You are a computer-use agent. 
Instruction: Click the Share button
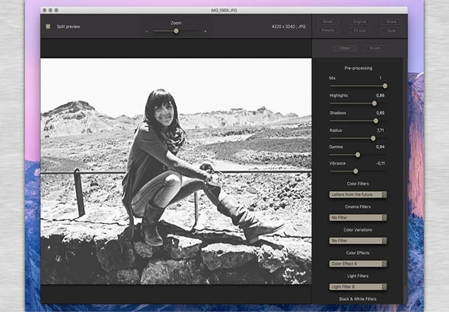(x=391, y=22)
